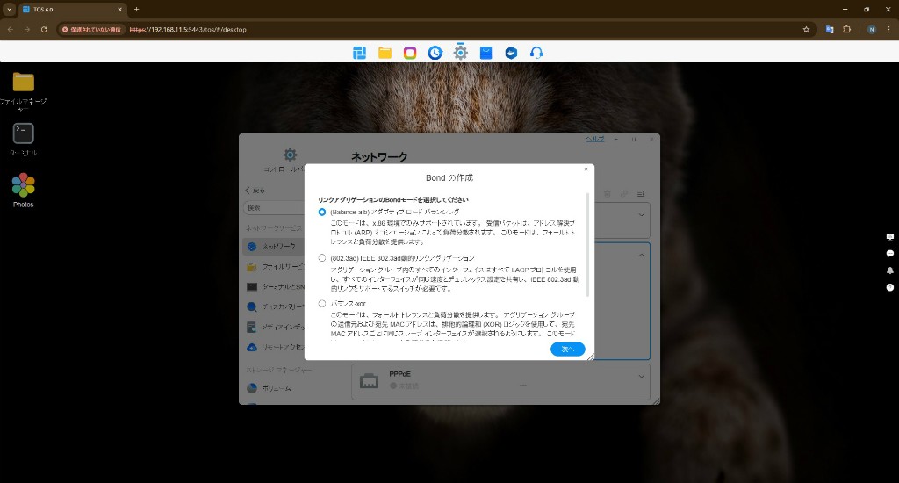Open the Photos desktop shortcut
Screen dimensions: 899x483
click(x=24, y=185)
